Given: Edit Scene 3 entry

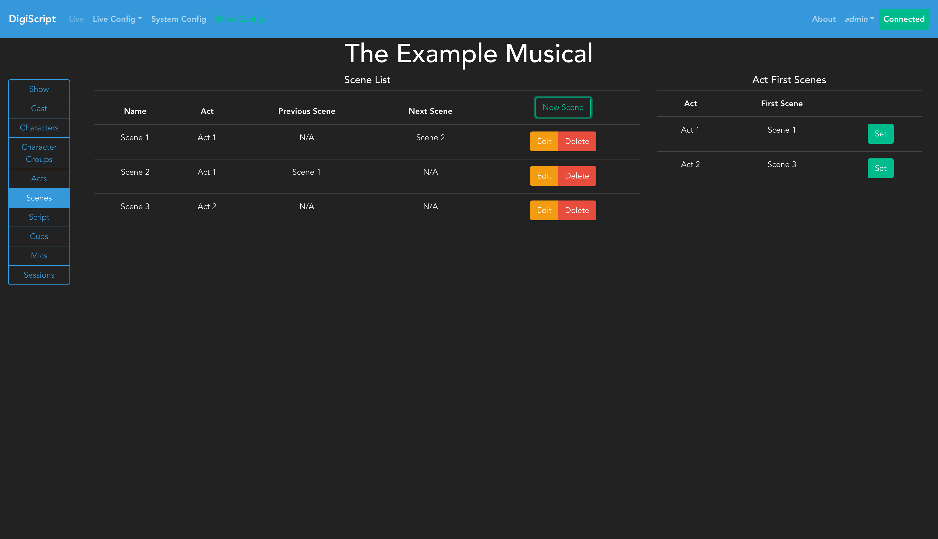Looking at the screenshot, I should click(543, 210).
